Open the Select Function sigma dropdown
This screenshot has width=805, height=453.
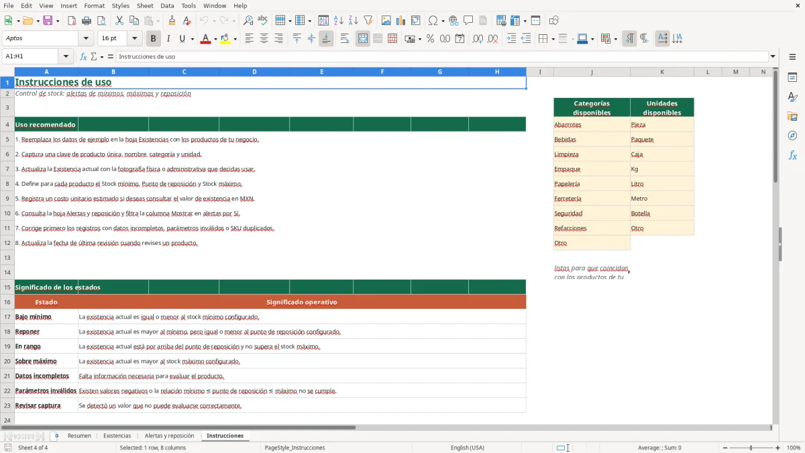click(102, 56)
